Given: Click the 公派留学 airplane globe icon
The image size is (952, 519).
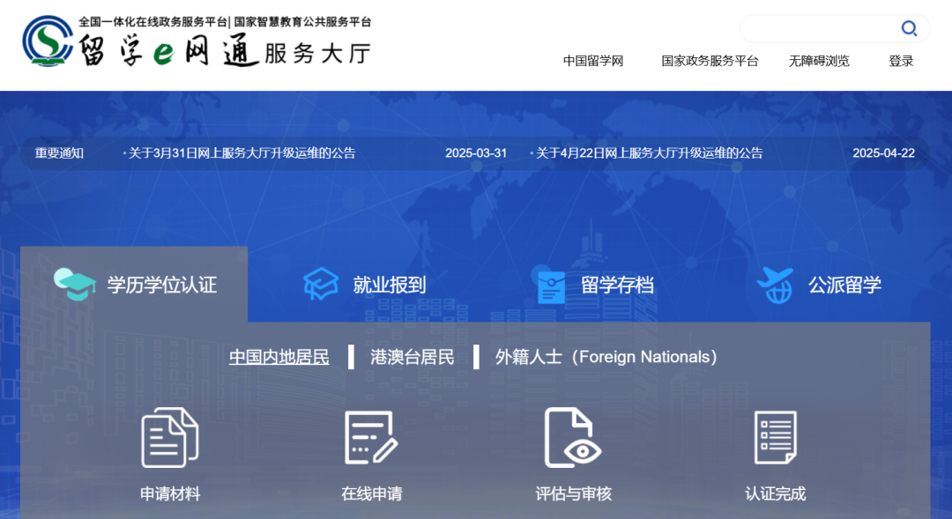Looking at the screenshot, I should pos(776,285).
